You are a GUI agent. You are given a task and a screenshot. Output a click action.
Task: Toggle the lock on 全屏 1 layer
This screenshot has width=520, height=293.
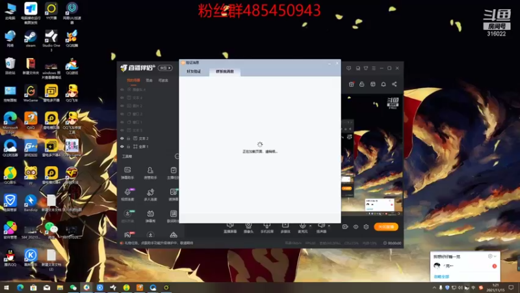[129, 146]
